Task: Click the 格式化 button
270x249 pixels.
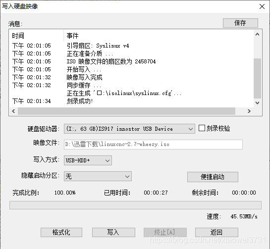Action: point(61,232)
